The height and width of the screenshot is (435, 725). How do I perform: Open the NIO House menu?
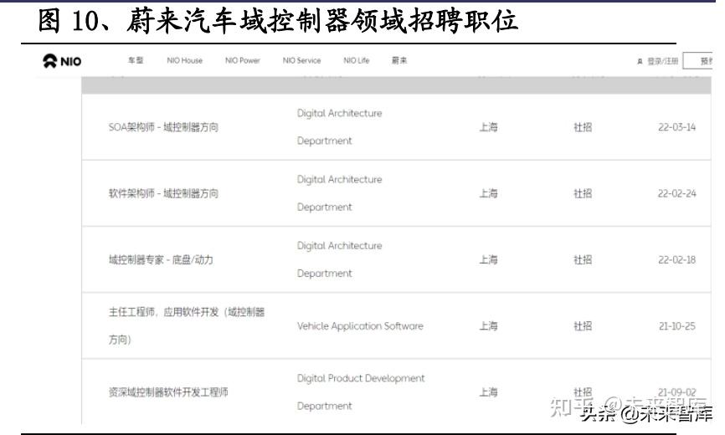(184, 60)
